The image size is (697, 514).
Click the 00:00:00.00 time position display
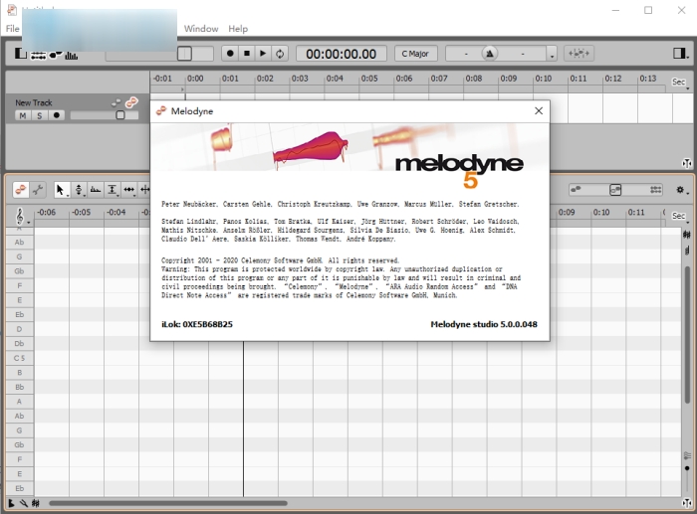[x=341, y=54]
